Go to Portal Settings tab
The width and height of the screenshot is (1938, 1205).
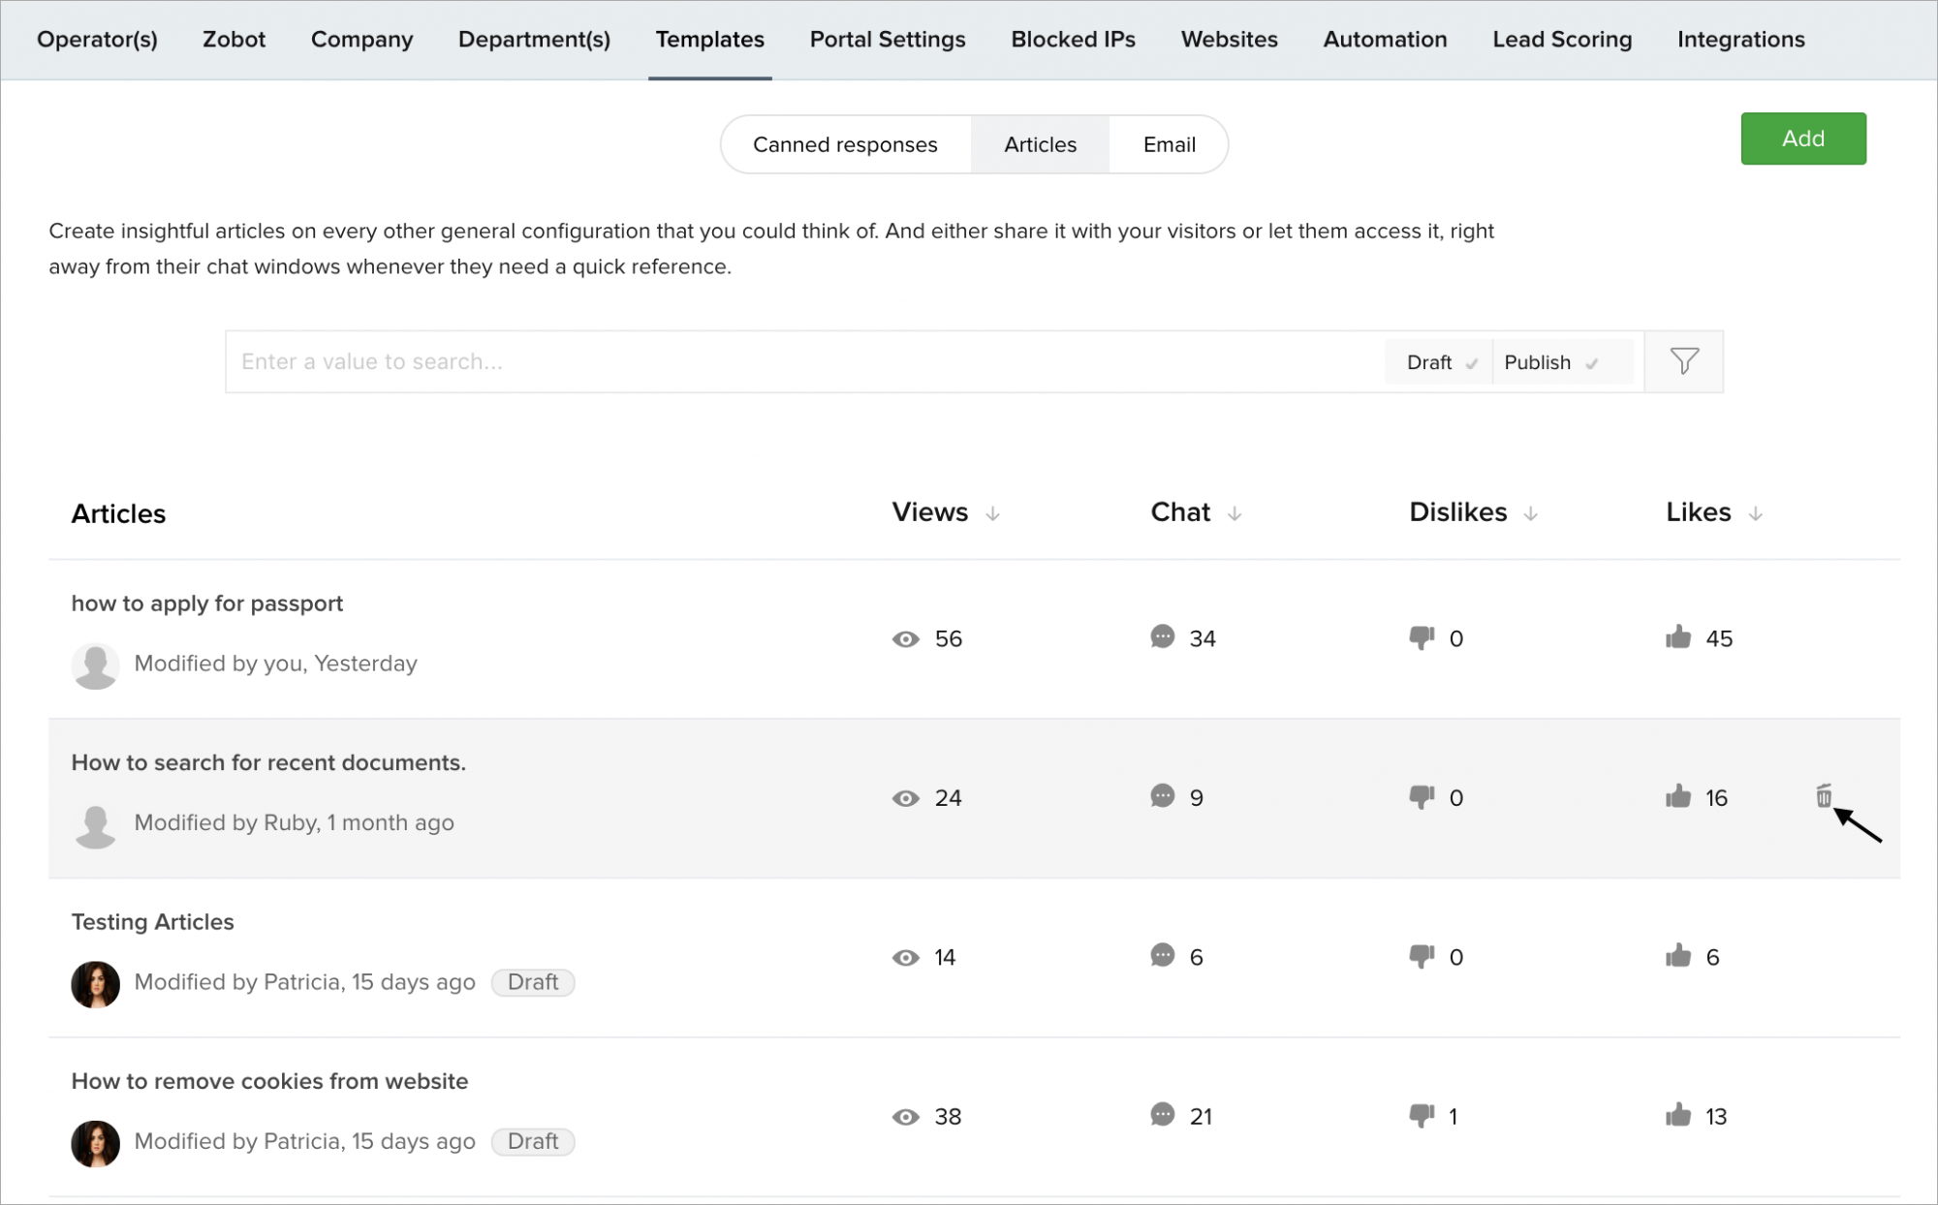(887, 40)
